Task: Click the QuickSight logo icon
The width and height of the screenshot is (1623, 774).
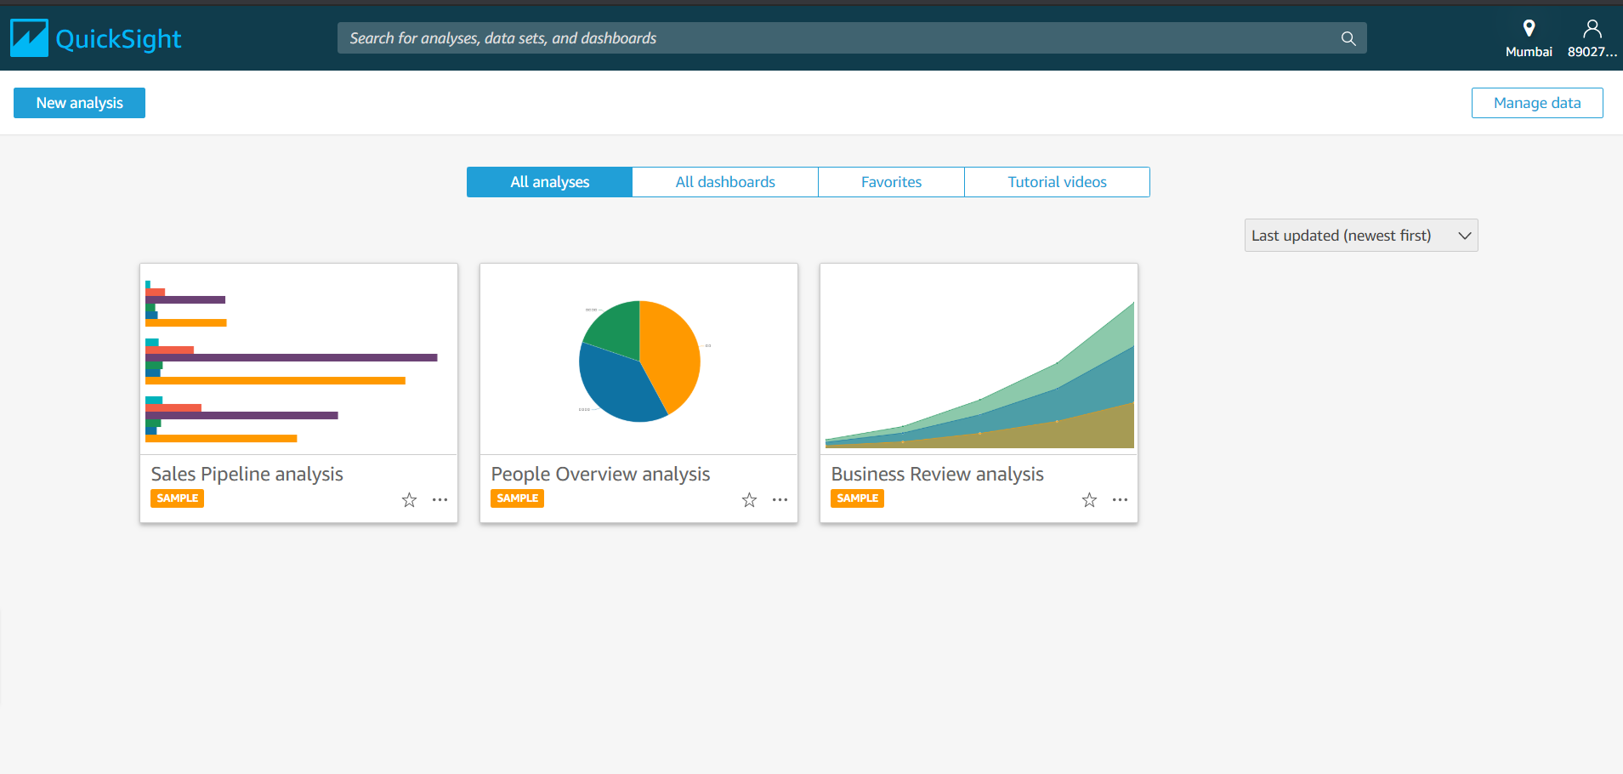Action: pyautogui.click(x=30, y=38)
